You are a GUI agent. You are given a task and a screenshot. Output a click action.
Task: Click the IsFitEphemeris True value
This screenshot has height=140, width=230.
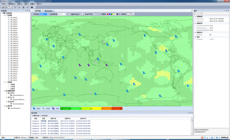[x=211, y=28]
